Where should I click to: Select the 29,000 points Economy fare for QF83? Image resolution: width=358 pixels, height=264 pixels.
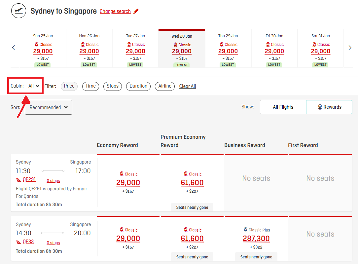(127, 238)
